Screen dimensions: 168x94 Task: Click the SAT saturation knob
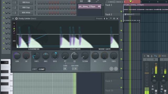pyautogui.click(x=26, y=56)
